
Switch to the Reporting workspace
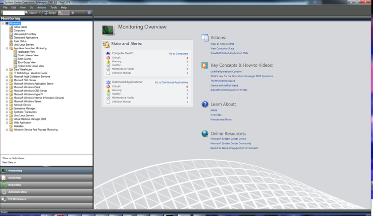click(14, 185)
